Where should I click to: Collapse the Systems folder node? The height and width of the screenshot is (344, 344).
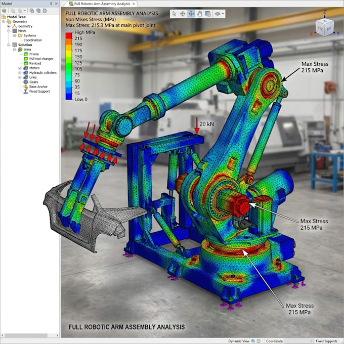click(x=14, y=35)
